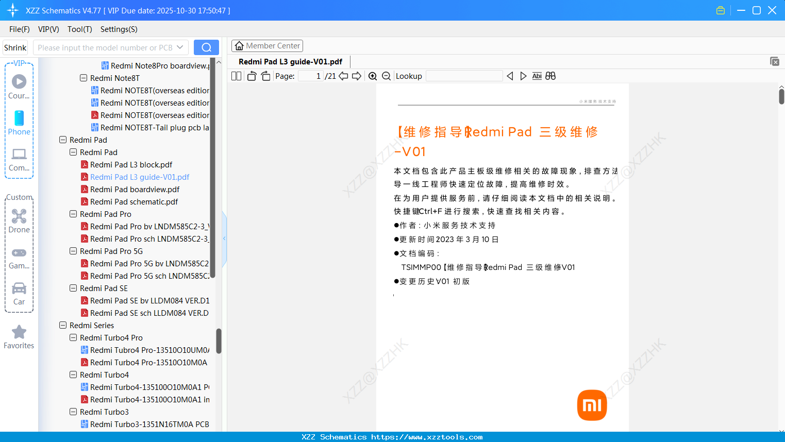The height and width of the screenshot is (442, 785).
Task: Zoom in on the PDF page
Action: [x=373, y=76]
